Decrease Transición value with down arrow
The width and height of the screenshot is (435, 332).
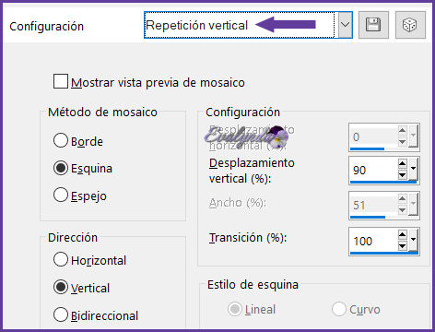403,246
